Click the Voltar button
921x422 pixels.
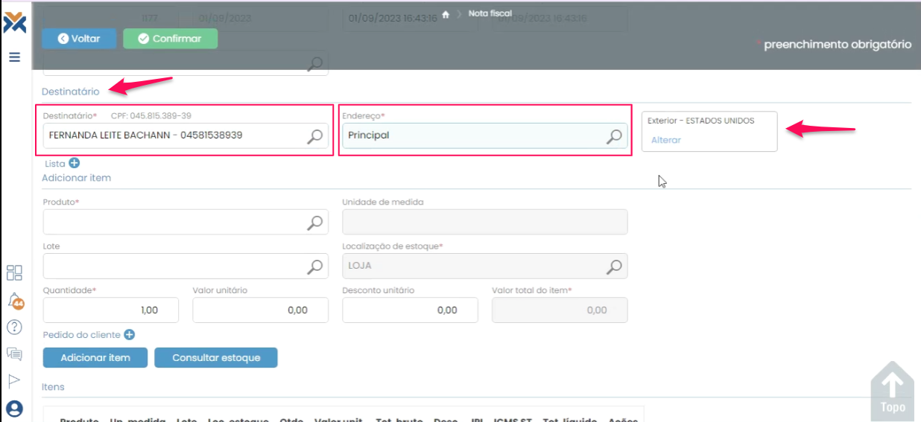[x=78, y=39]
